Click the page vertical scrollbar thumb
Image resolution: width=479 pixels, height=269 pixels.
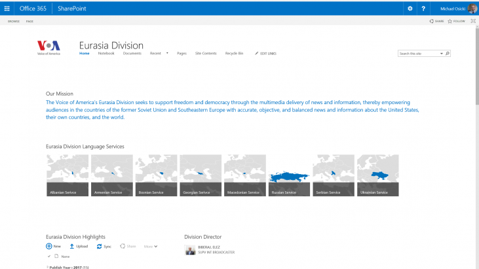477,67
